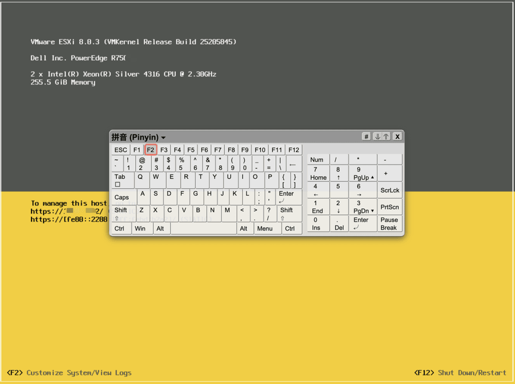This screenshot has width=515, height=384.
Task: Toggle the ScrLck key
Action: point(390,190)
